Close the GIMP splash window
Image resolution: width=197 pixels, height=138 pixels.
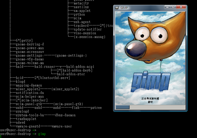[x=181, y=7]
